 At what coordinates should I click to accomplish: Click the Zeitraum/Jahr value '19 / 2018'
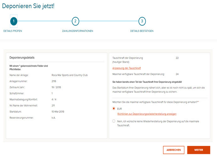tap(56, 87)
